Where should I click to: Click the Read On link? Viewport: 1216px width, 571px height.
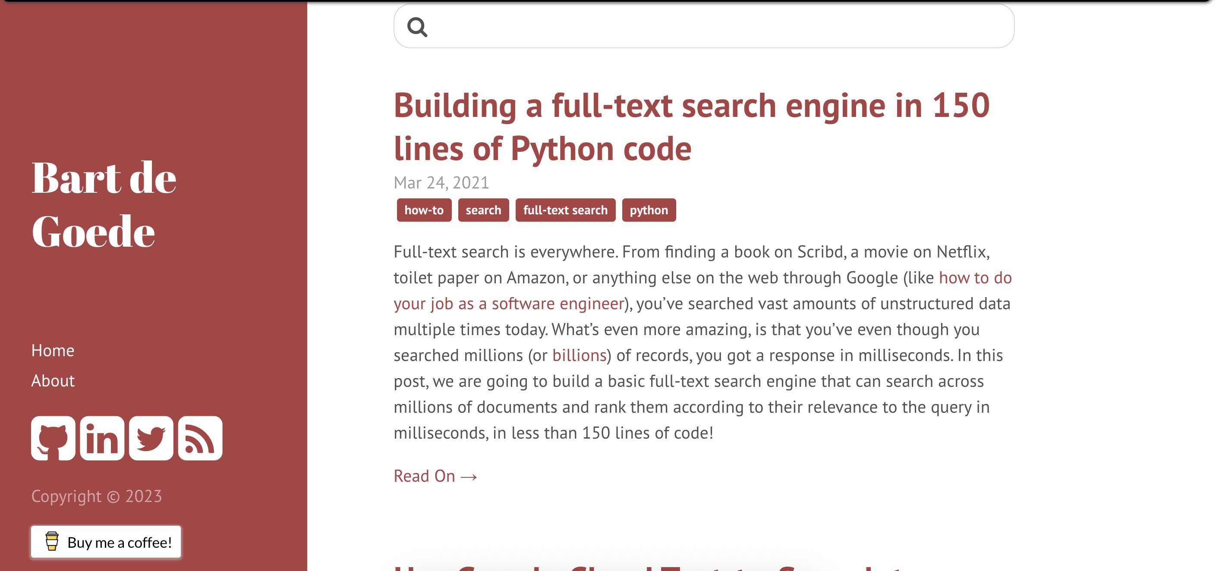click(x=435, y=476)
